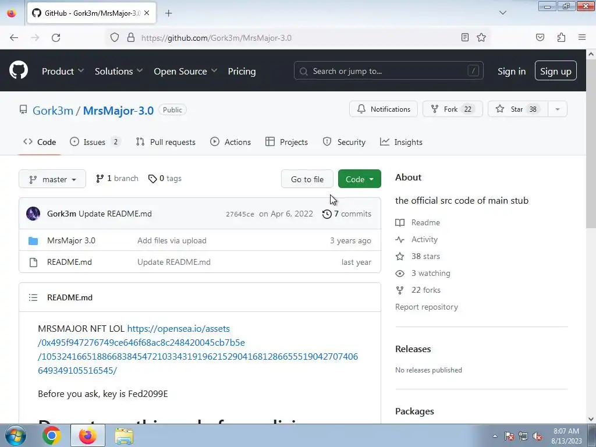Click the page vertical scrollbar thumb

[x=591, y=143]
